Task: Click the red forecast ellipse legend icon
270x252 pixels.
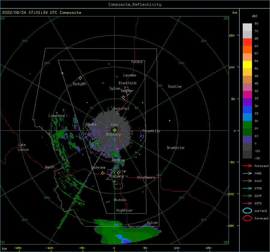Action: click(247, 218)
